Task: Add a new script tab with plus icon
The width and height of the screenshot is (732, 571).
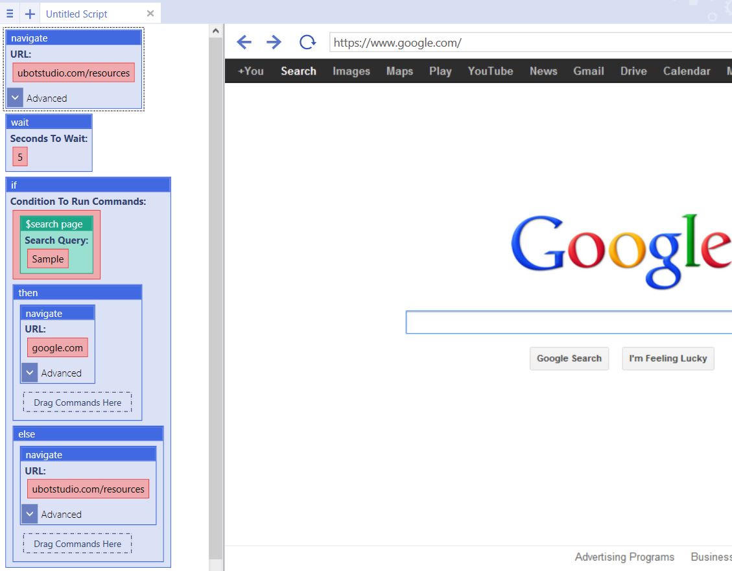Action: pos(30,14)
